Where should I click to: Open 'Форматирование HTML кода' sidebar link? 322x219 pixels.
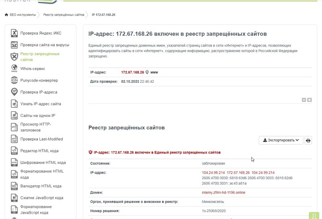(42, 174)
